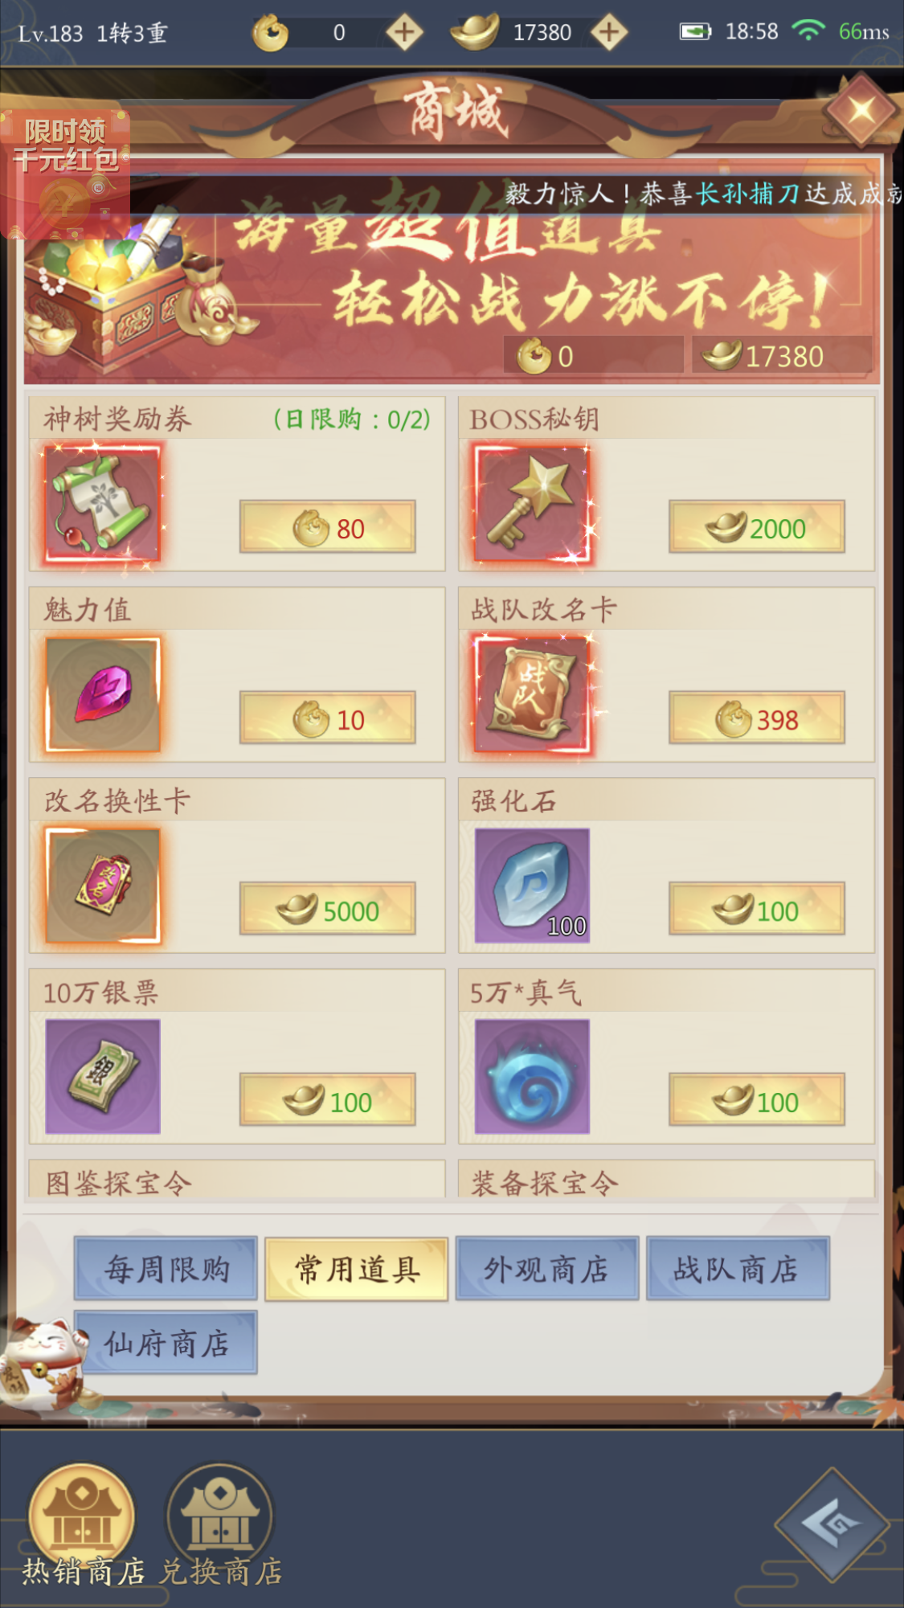Open the 限时领千元红包 promo icon
This screenshot has height=1608, width=904.
[65, 174]
